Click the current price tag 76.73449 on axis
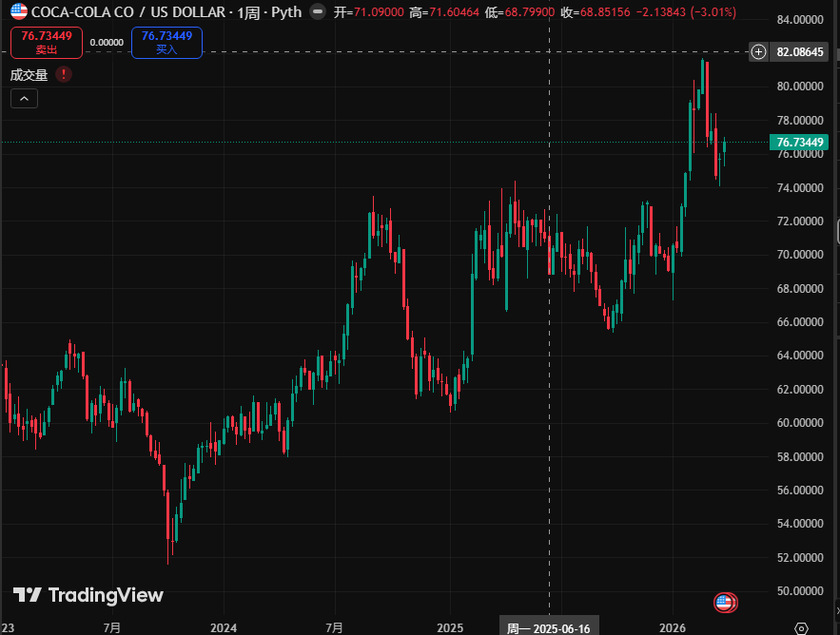840x635 pixels. pos(800,142)
